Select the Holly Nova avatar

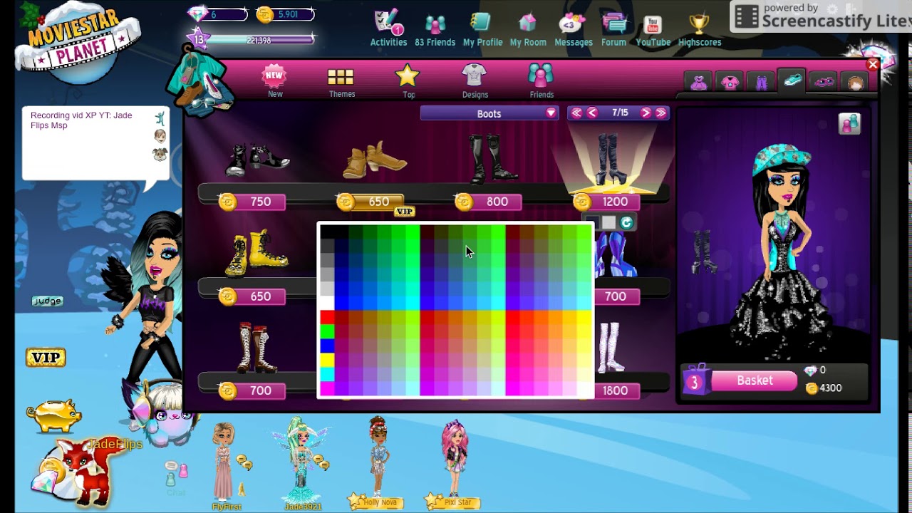[378, 456]
